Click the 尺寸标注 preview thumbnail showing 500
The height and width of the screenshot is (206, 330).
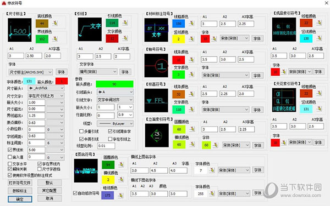pos(20,30)
